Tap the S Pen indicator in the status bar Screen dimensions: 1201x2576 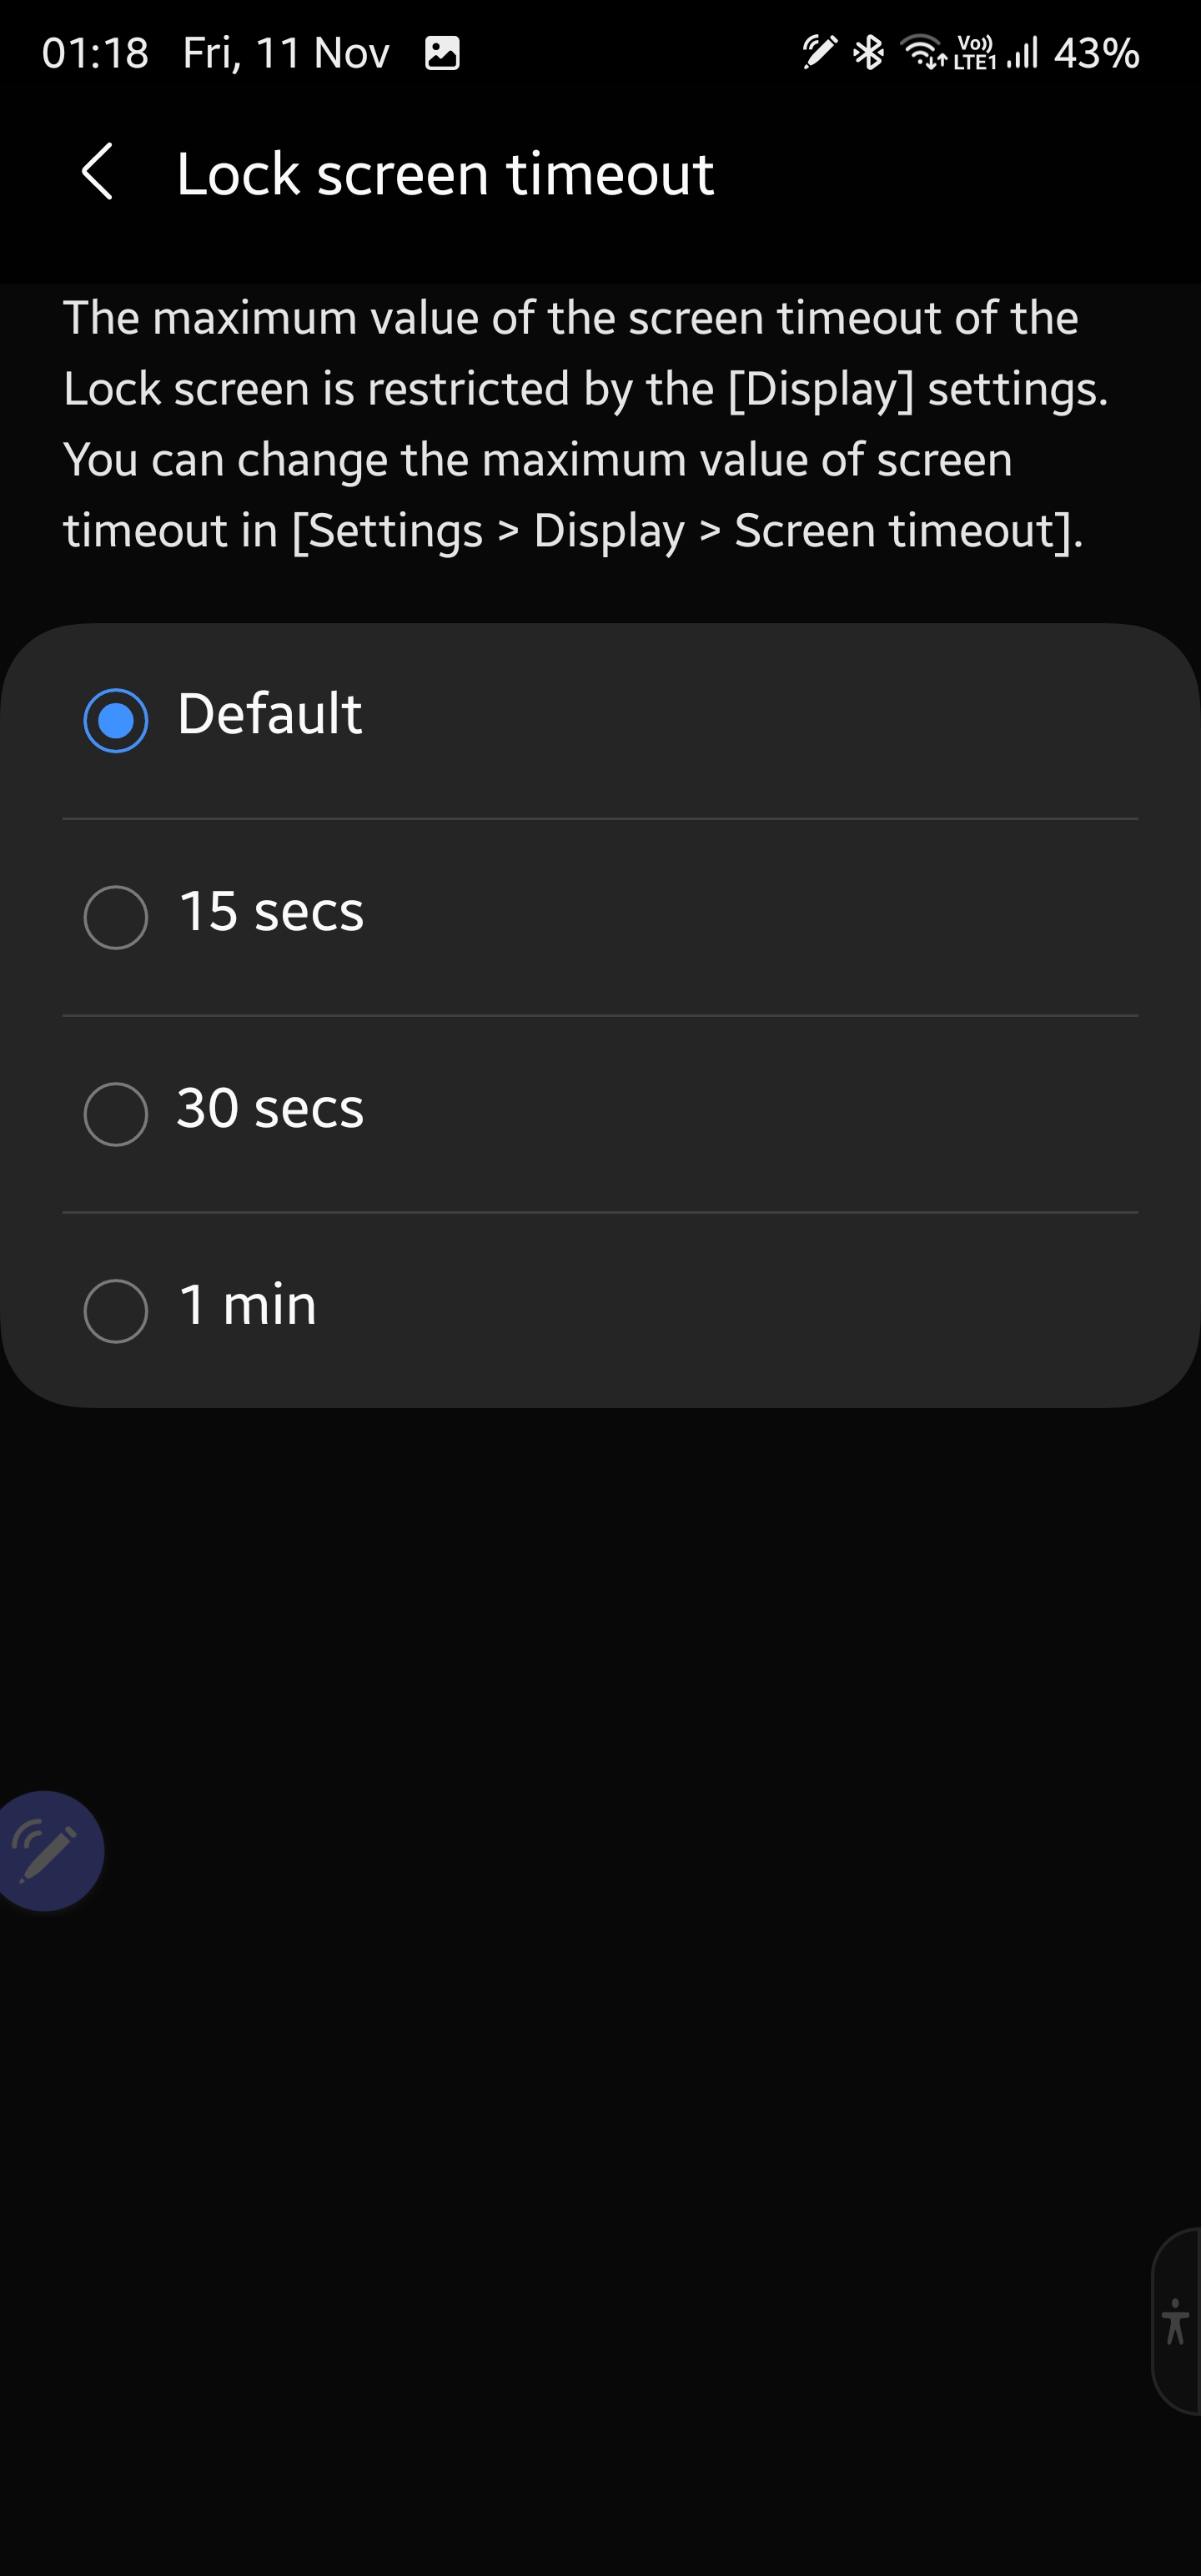[819, 51]
